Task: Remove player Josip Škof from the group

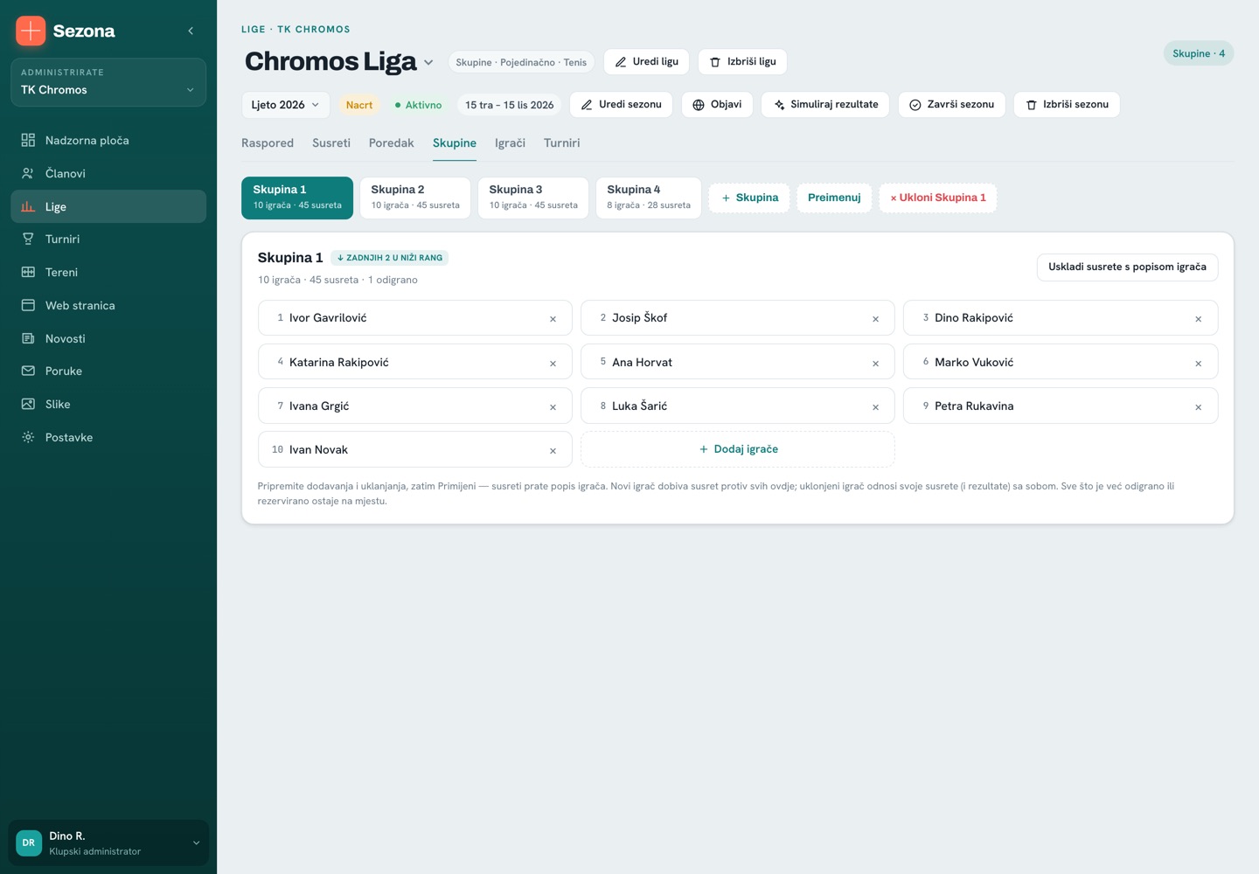Action: [875, 319]
